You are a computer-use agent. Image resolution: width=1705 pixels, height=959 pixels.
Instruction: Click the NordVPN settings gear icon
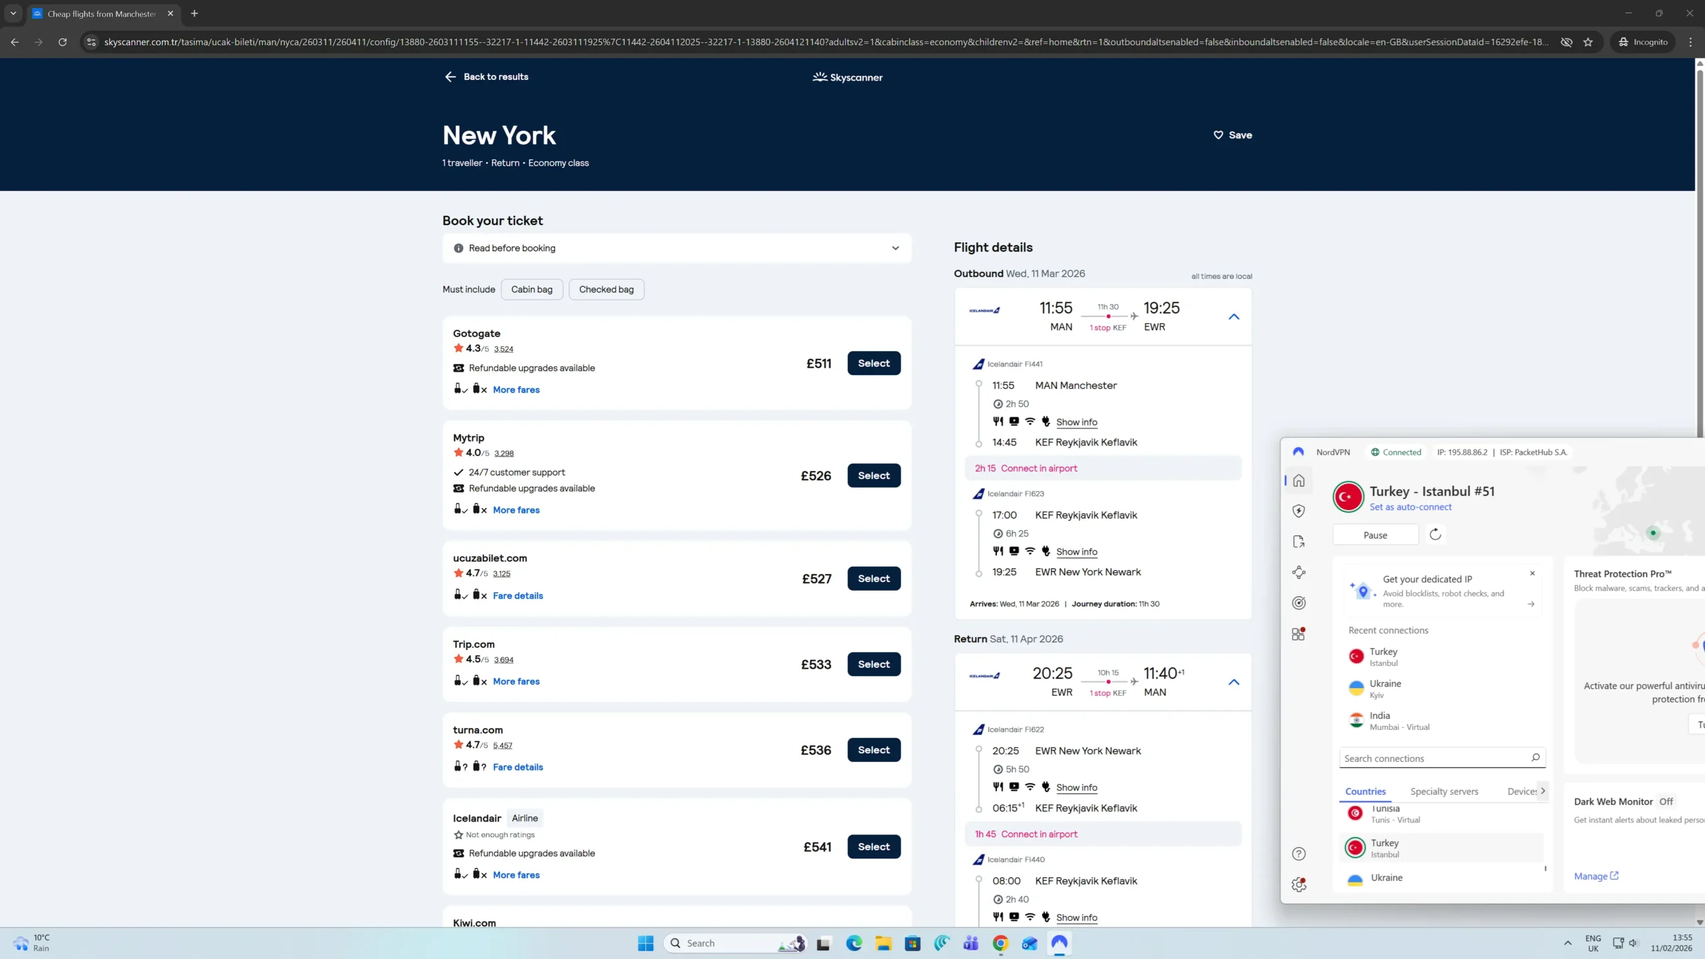point(1299,884)
